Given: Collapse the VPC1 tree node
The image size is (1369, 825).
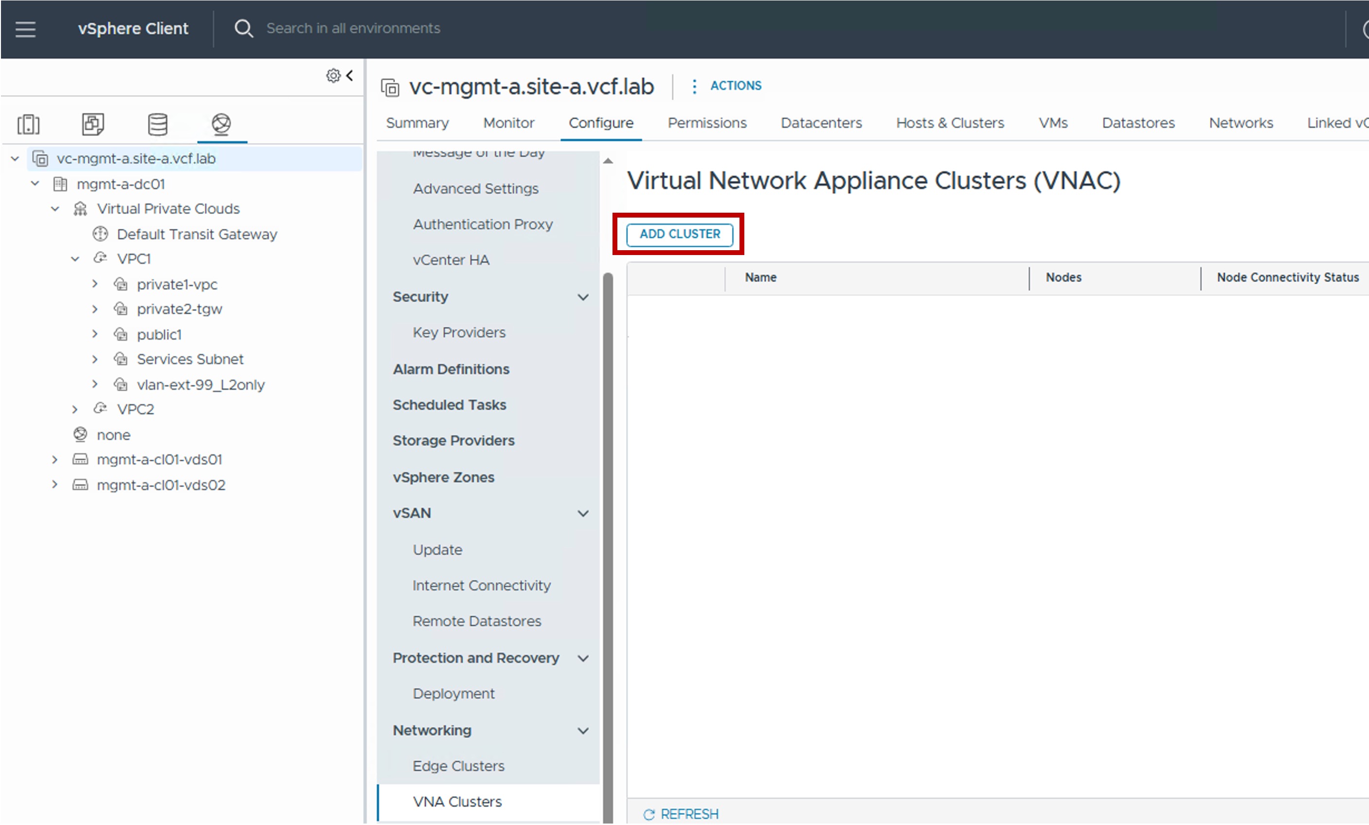Looking at the screenshot, I should coord(75,259).
